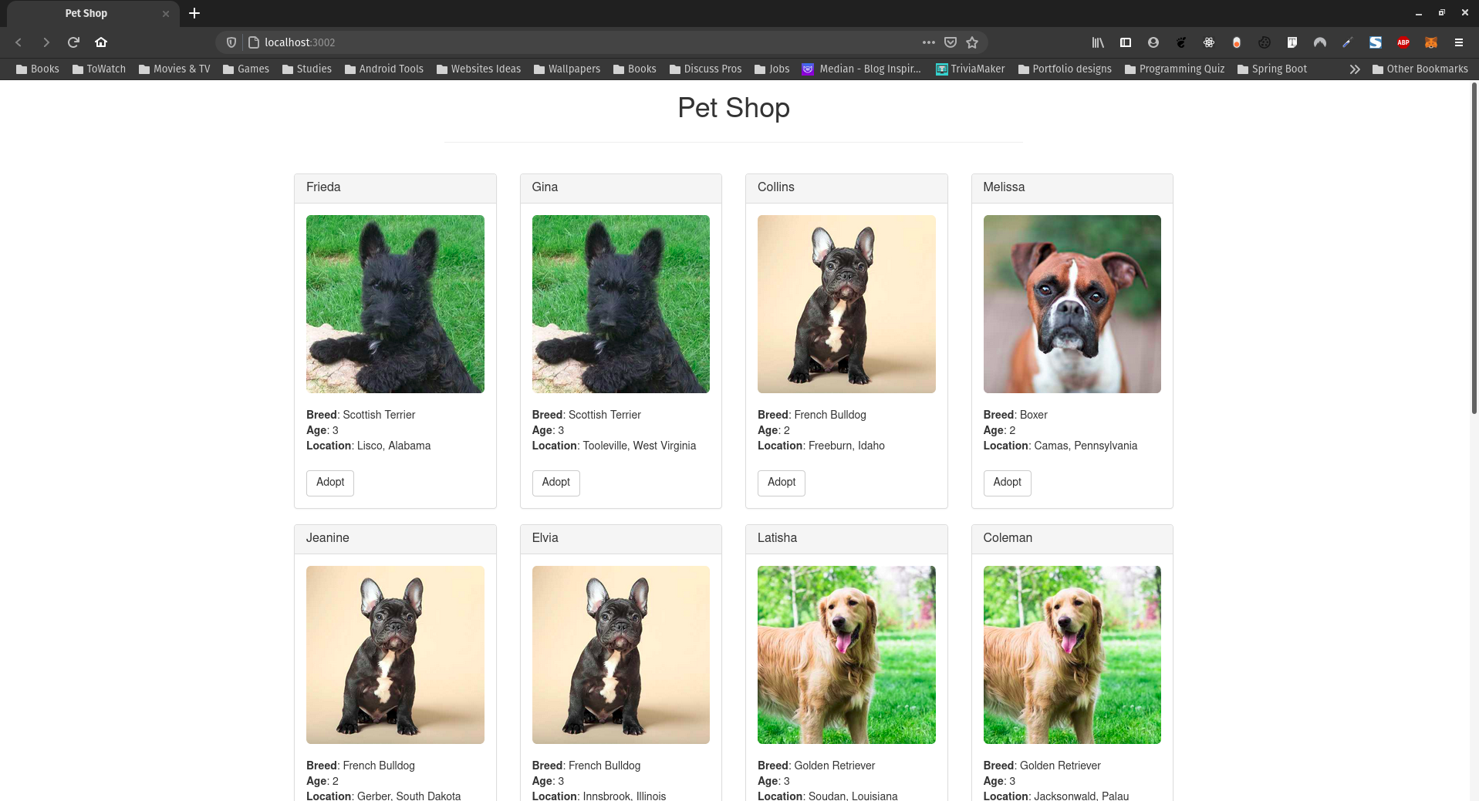
Task: Click Melissa's Boxer photo
Action: 1072,304
